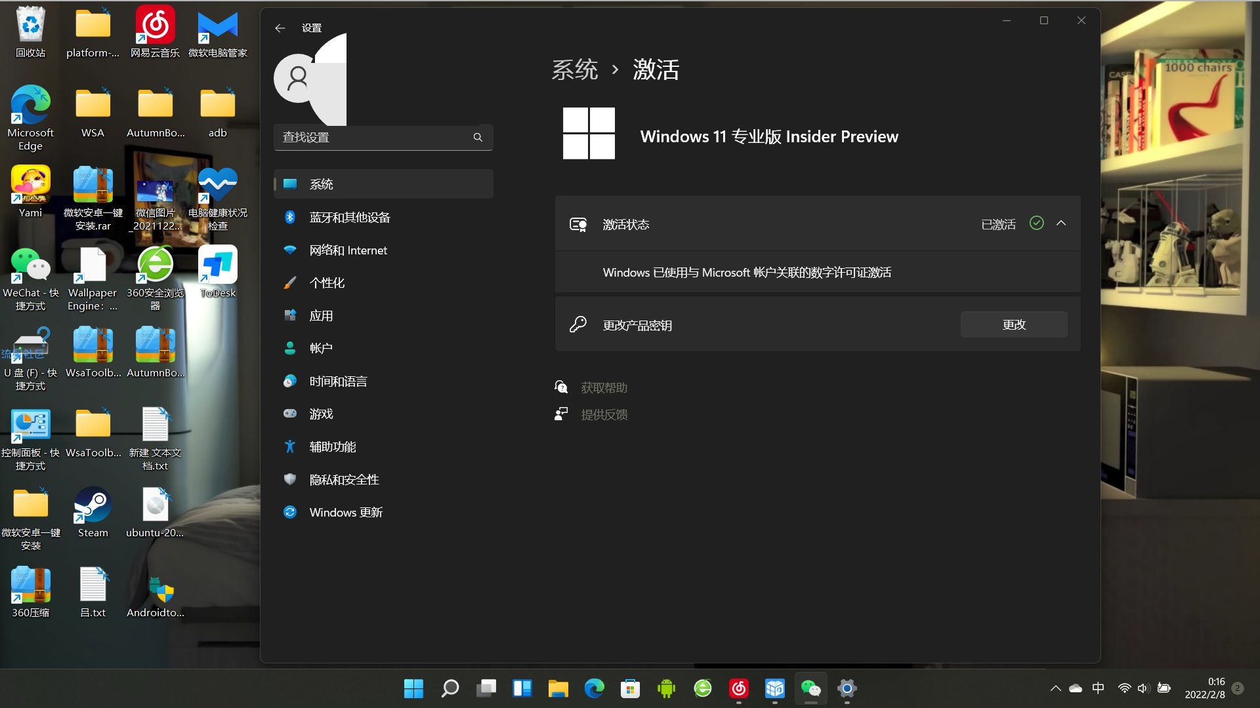Screen dimensions: 1260x708
Task: Launch Microsoft Edge from the taskbar
Action: (595, 688)
